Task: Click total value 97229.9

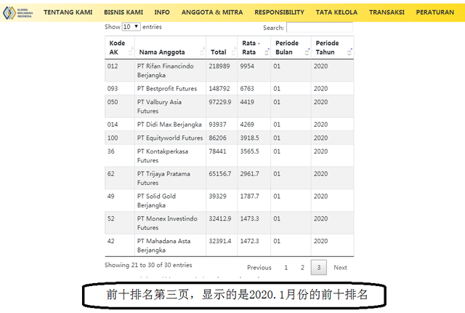Action: (x=219, y=102)
